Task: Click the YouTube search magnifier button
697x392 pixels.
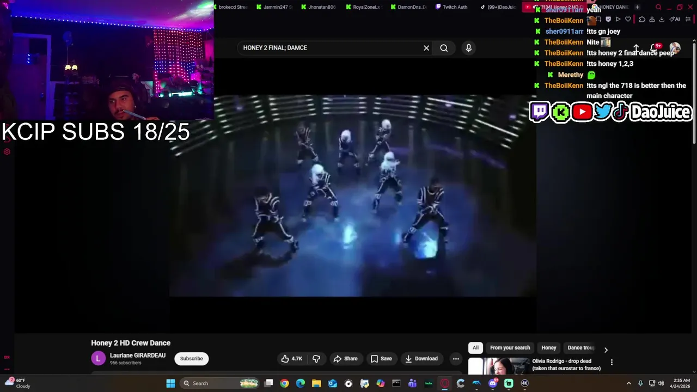Action: [444, 48]
